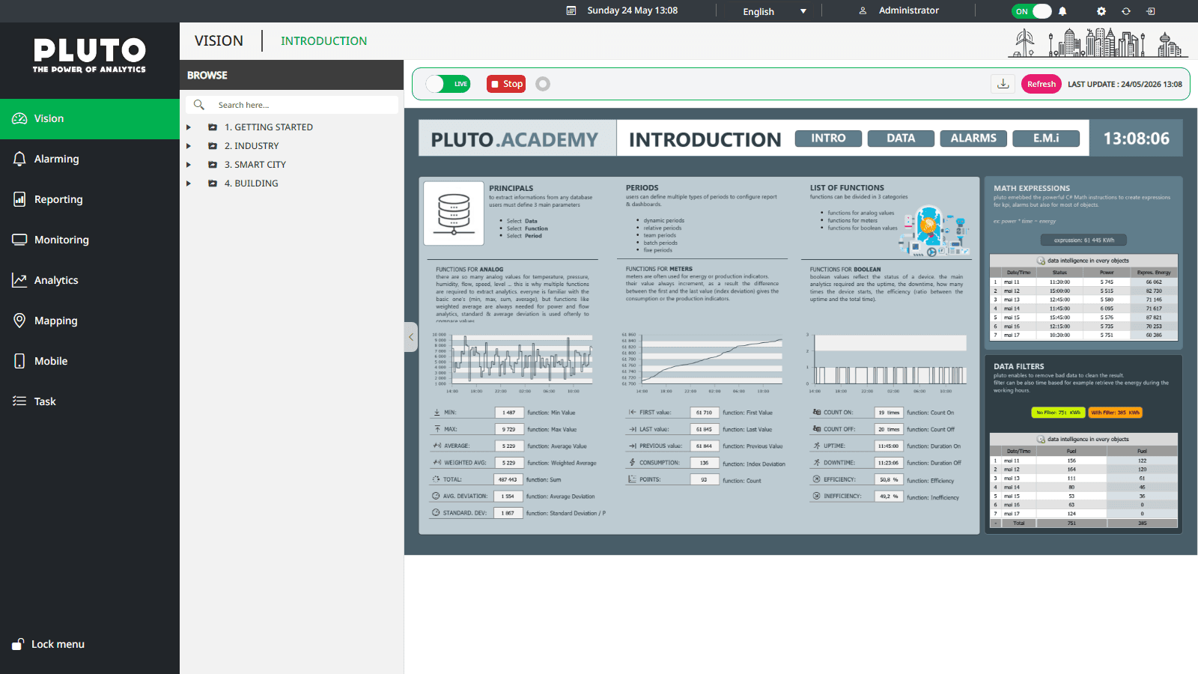Click the Mobile phone icon
This screenshot has height=674, width=1198.
[x=19, y=361]
